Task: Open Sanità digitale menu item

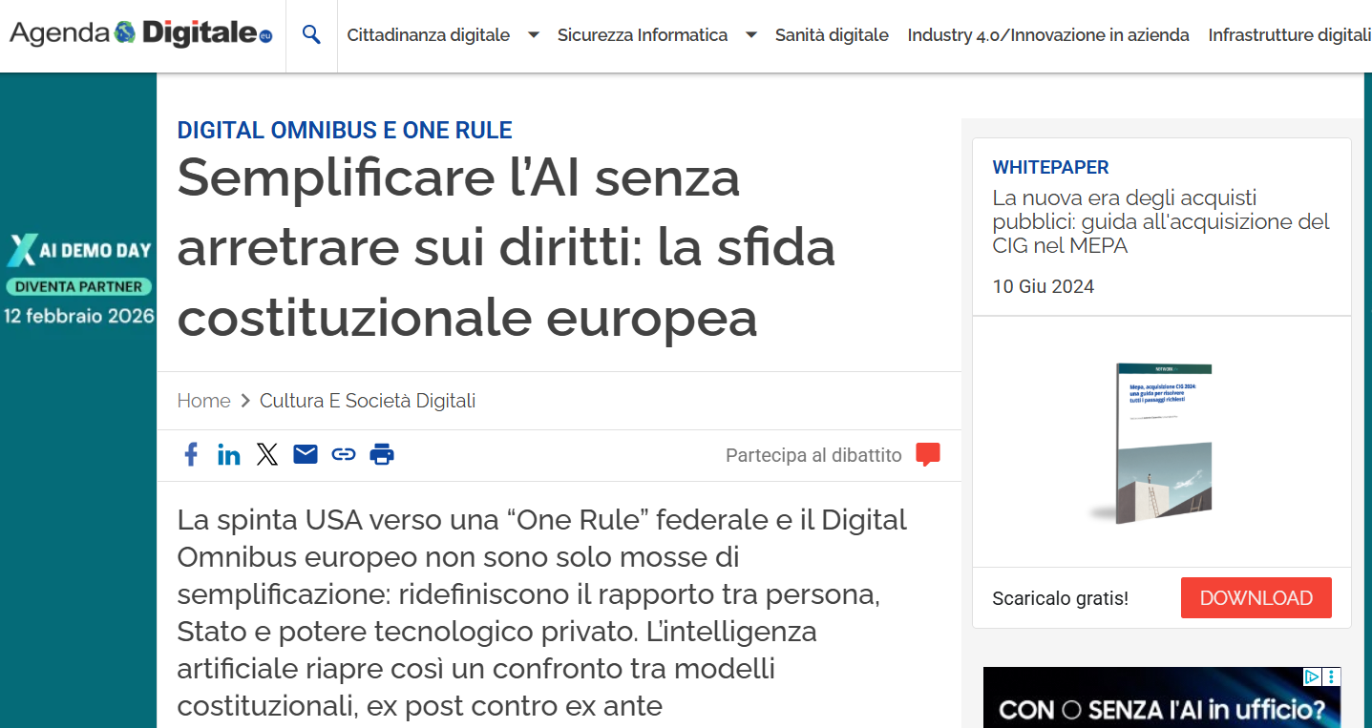Action: tap(832, 35)
